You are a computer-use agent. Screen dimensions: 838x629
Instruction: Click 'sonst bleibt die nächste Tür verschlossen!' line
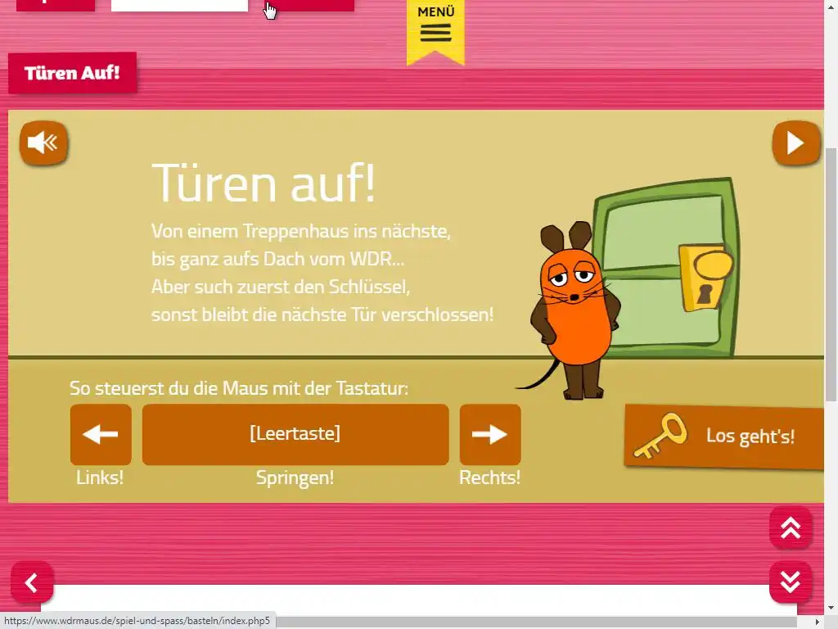tap(322, 314)
